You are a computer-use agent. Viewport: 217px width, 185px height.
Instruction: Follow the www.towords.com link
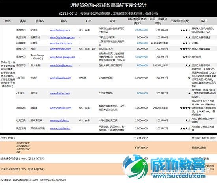click(60, 49)
